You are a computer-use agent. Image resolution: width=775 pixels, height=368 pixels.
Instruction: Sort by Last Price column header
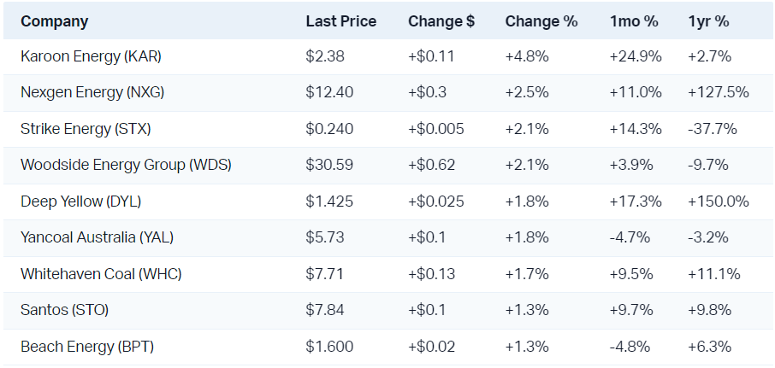340,20
